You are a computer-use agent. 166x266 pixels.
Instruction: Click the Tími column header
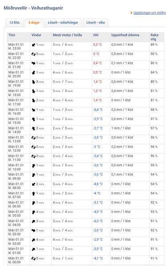[12, 35]
